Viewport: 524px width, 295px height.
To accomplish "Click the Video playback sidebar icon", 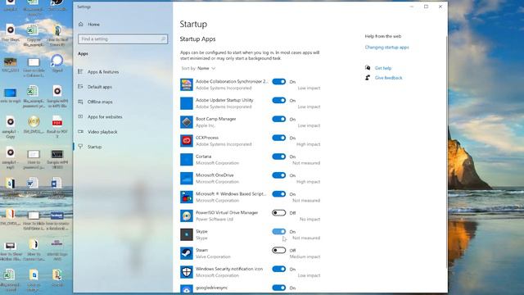I will point(80,132).
